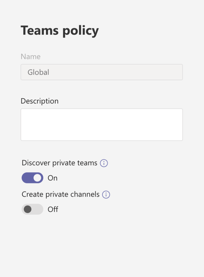The width and height of the screenshot is (204, 277).
Task: Select the Discover private teams label text
Action: click(60, 163)
